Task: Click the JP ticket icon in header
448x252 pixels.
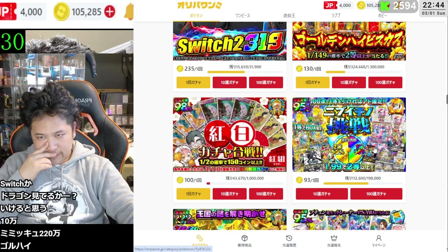Action: click(330, 5)
